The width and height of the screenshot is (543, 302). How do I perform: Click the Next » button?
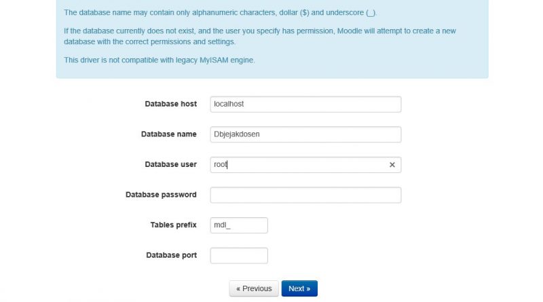(299, 288)
